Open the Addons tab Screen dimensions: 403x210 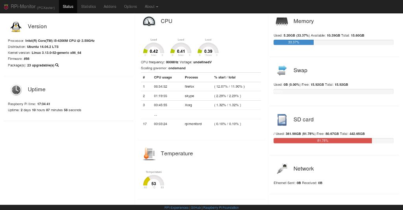[x=110, y=7]
